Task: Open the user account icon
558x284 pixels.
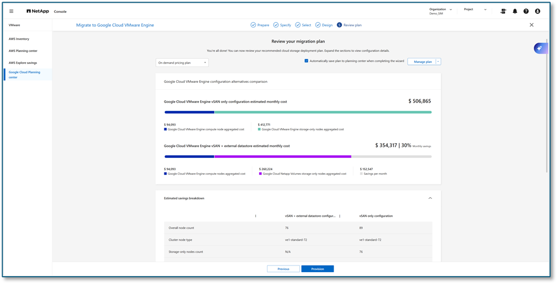Action: [537, 11]
